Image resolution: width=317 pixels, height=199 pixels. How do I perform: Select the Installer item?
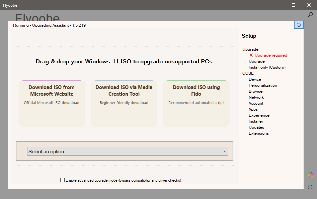point(256,121)
